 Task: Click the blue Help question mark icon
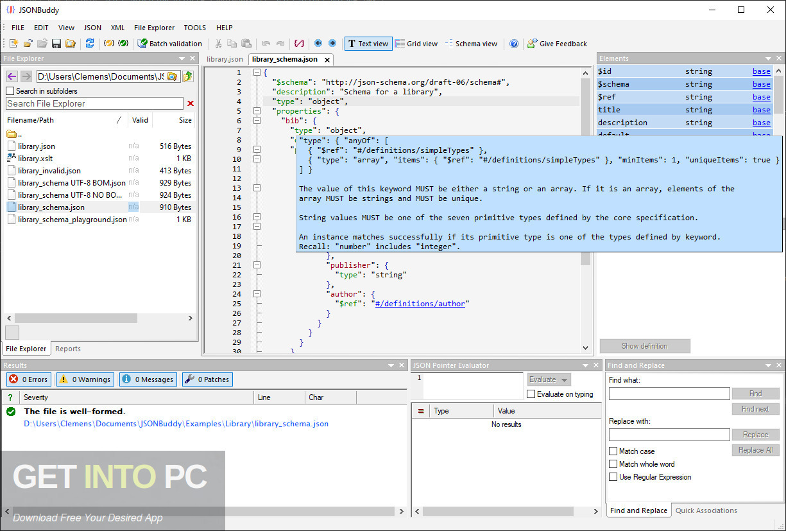point(514,44)
